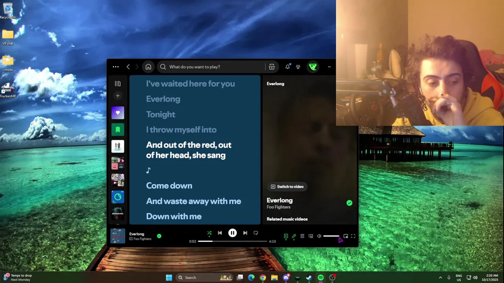The image size is (504, 283).
Task: Launch TruckersMP desktop shortcut
Action: click(8, 90)
